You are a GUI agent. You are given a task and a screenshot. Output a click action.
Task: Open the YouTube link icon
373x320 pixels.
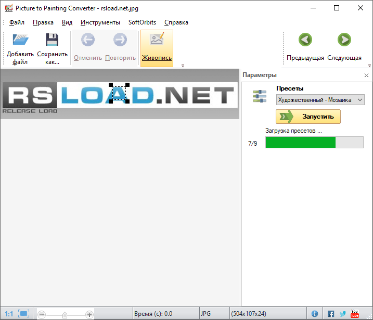click(354, 314)
